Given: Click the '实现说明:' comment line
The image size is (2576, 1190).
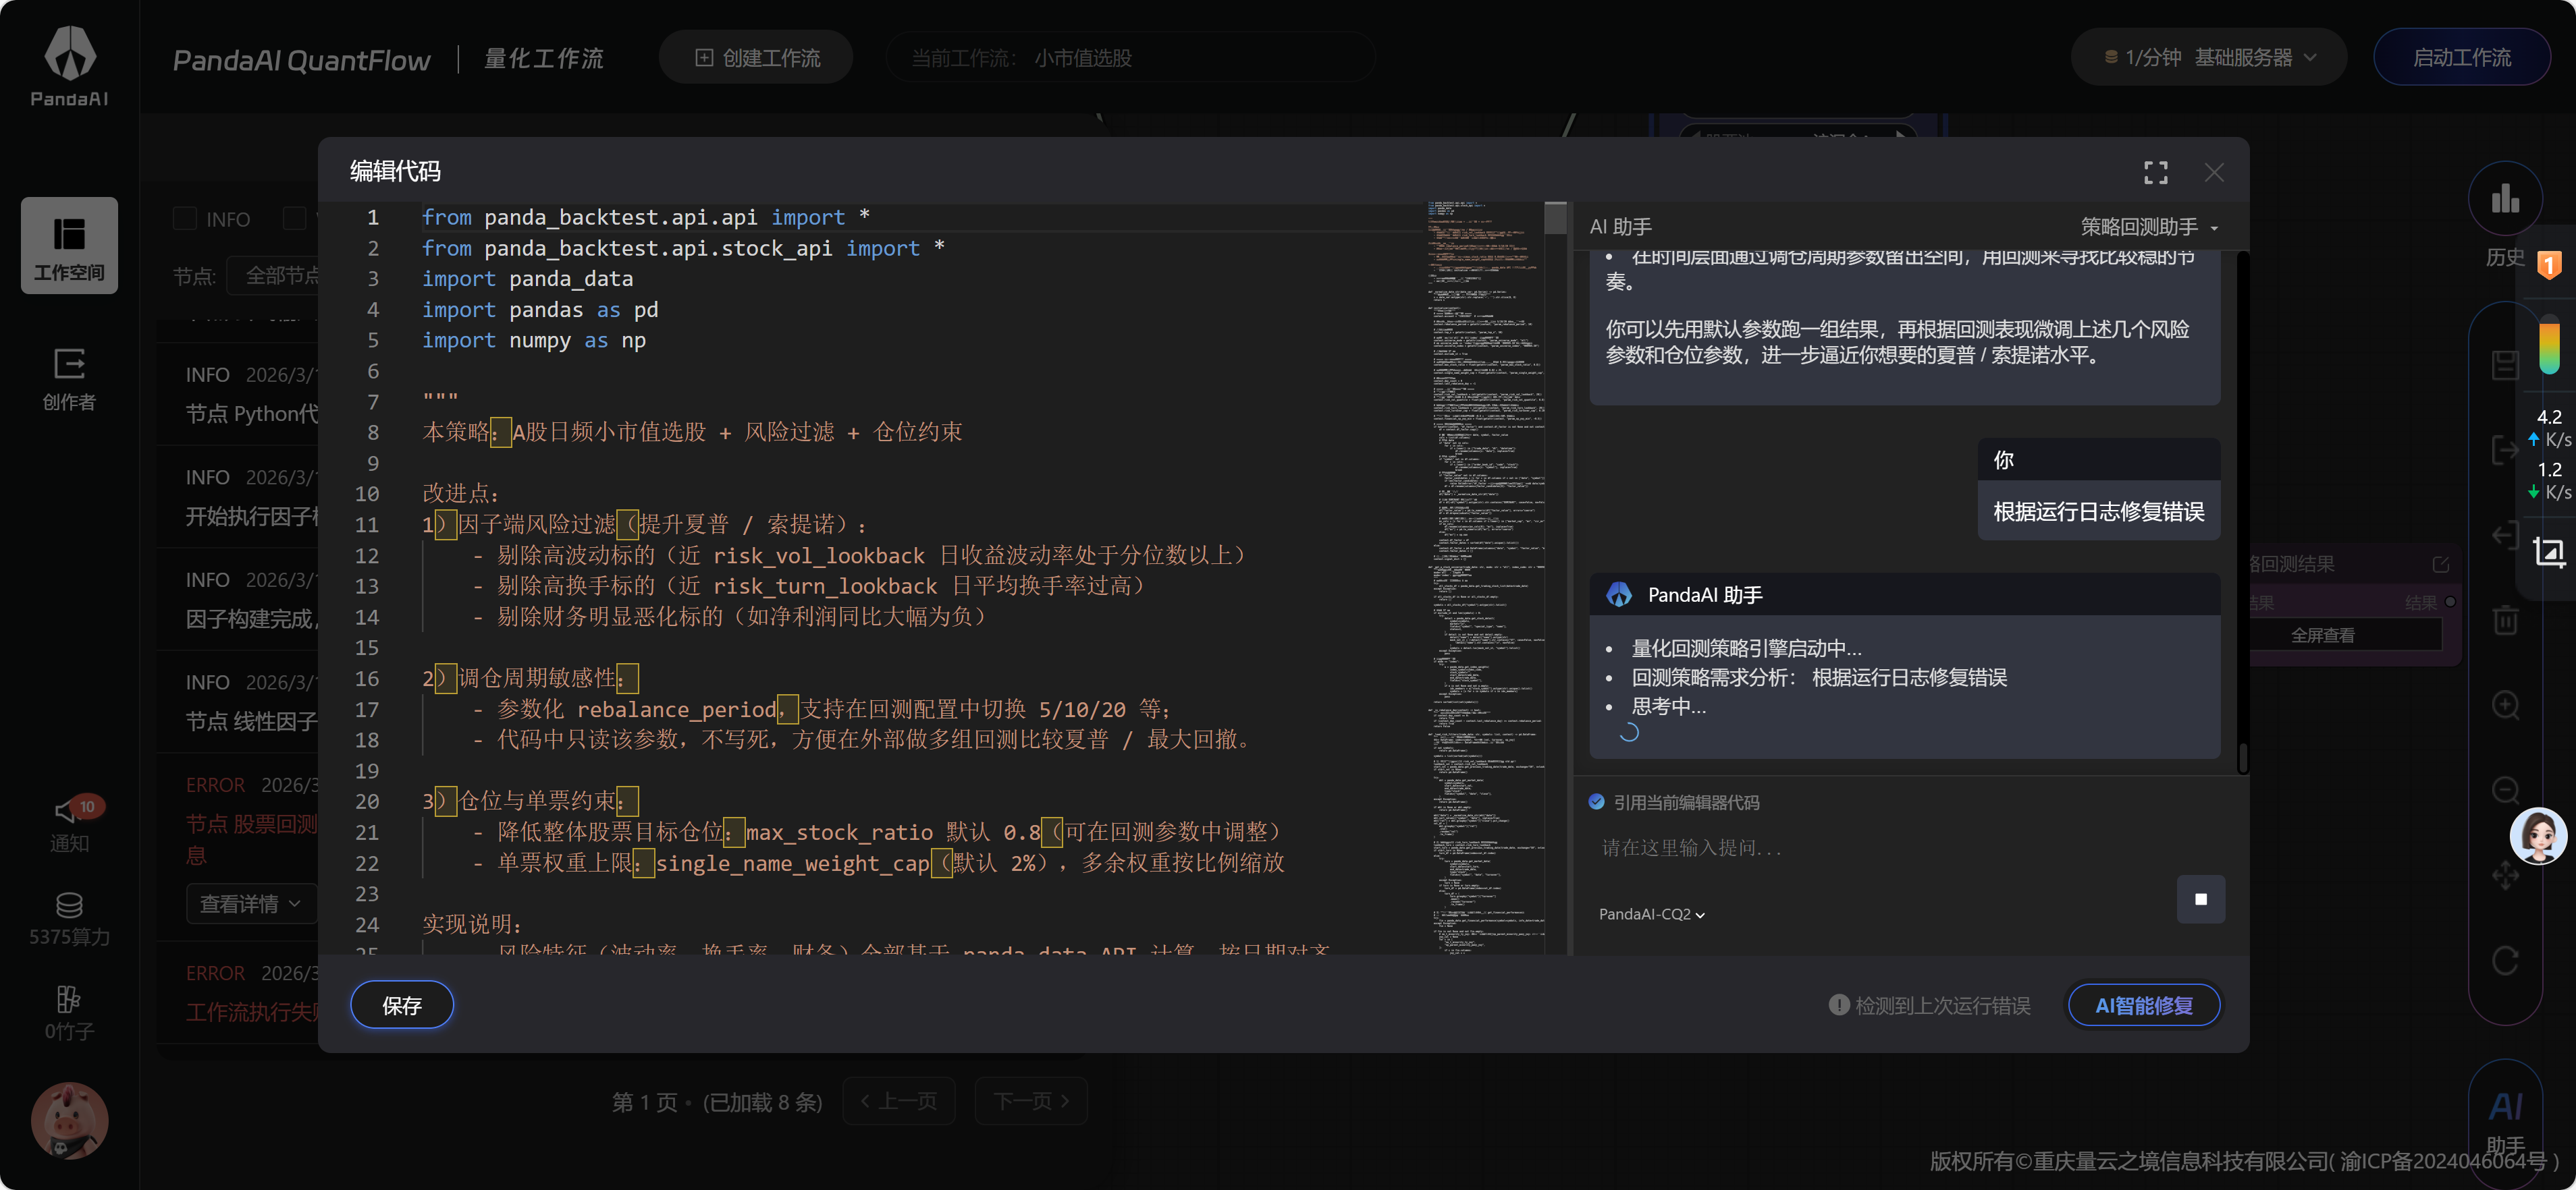Looking at the screenshot, I should coord(472,924).
